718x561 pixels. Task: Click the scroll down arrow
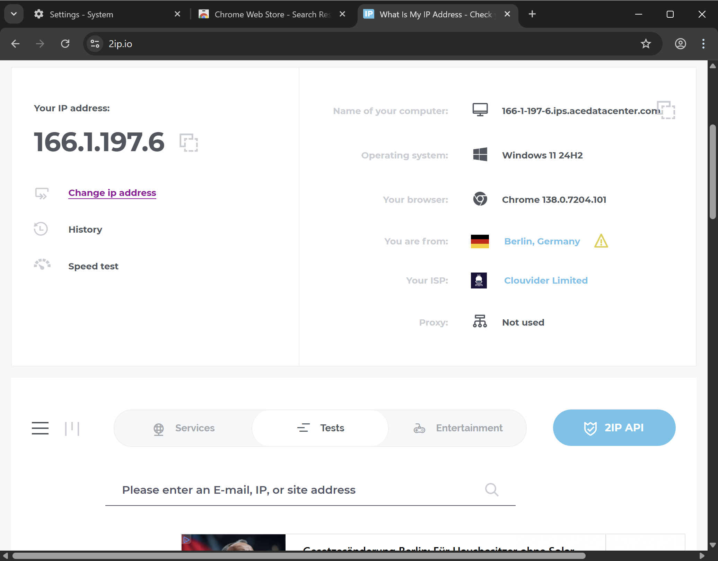712,545
